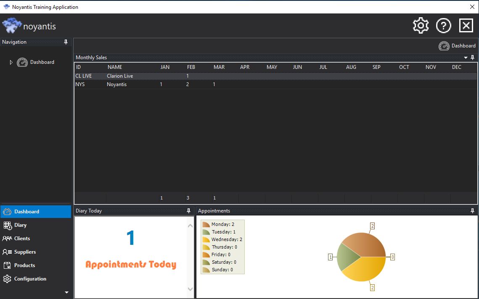This screenshot has height=299, width=479.
Task: Open help with the question mark icon
Action: [443, 26]
